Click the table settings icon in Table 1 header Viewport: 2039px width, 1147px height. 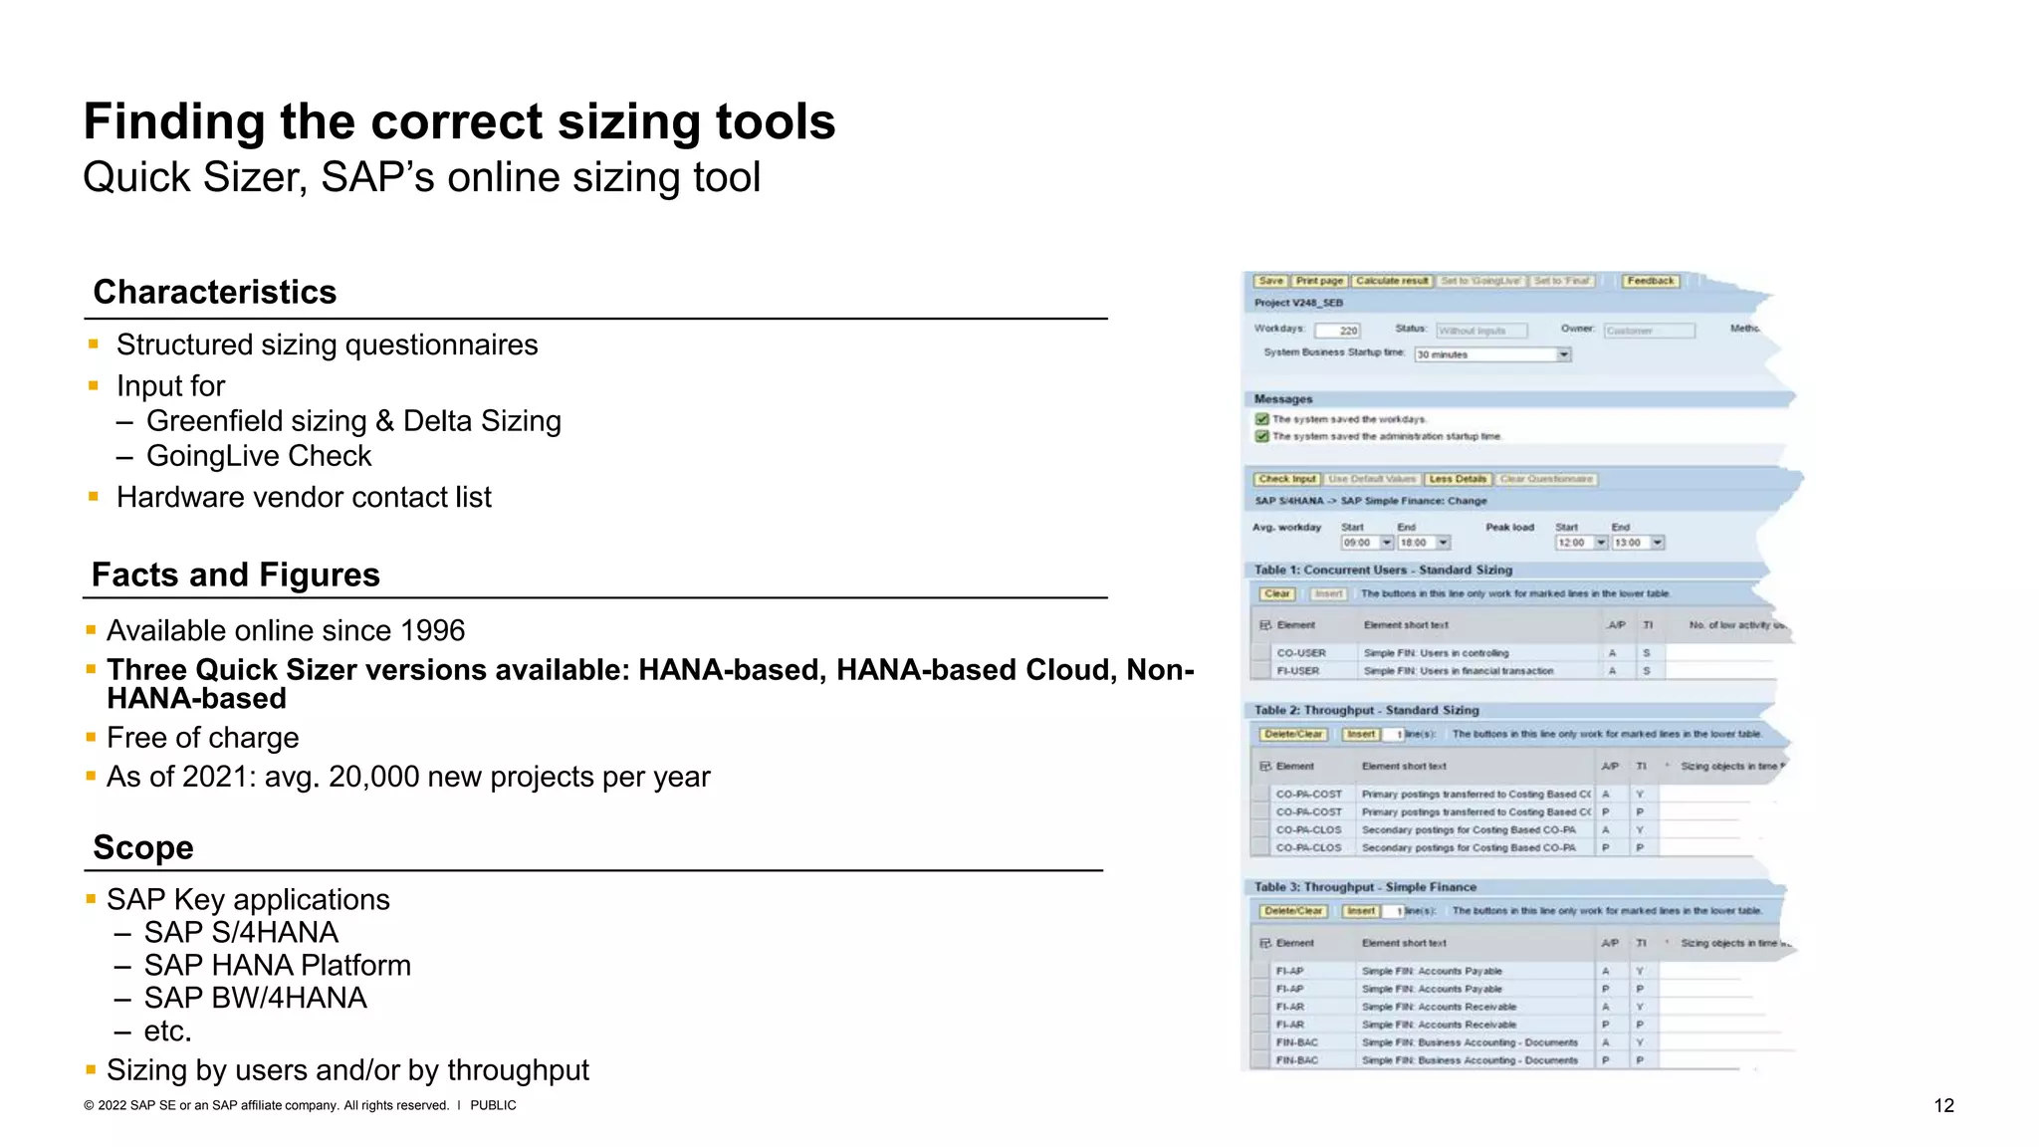[1265, 625]
